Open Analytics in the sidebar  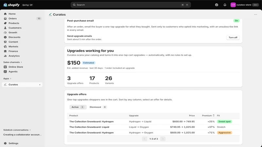pos(22,56)
